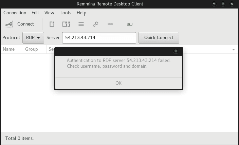The image size is (239, 145).
Task: Click the Quick Connect button
Action: click(159, 38)
